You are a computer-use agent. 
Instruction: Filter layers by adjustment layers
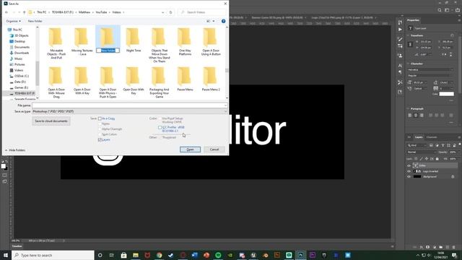tap(437, 145)
